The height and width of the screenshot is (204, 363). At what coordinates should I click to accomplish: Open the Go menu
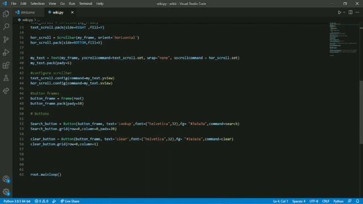[x=62, y=4]
